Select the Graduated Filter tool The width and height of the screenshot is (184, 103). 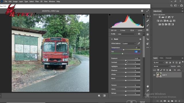tap(147, 30)
